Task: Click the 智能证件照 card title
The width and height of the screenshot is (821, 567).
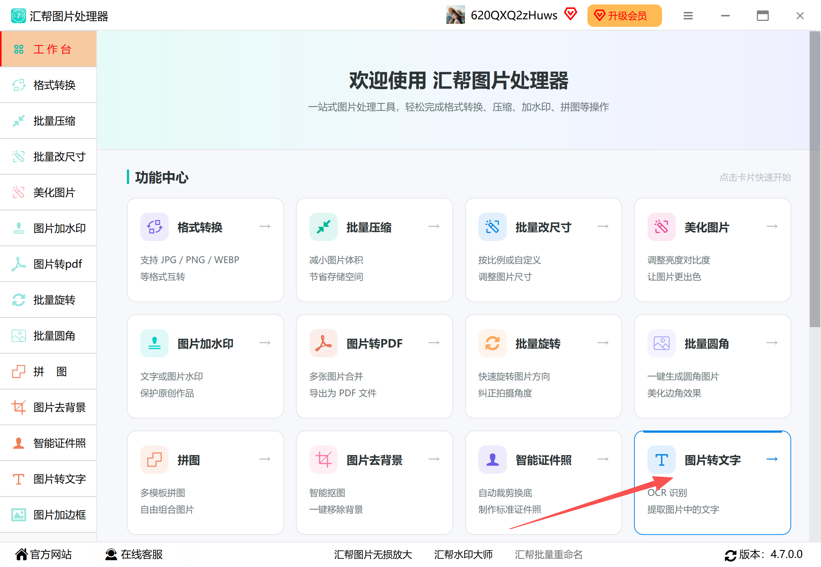Action: click(x=543, y=460)
